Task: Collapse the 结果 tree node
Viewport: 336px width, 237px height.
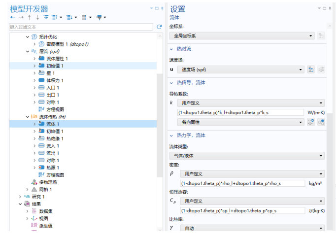Action: point(20,204)
